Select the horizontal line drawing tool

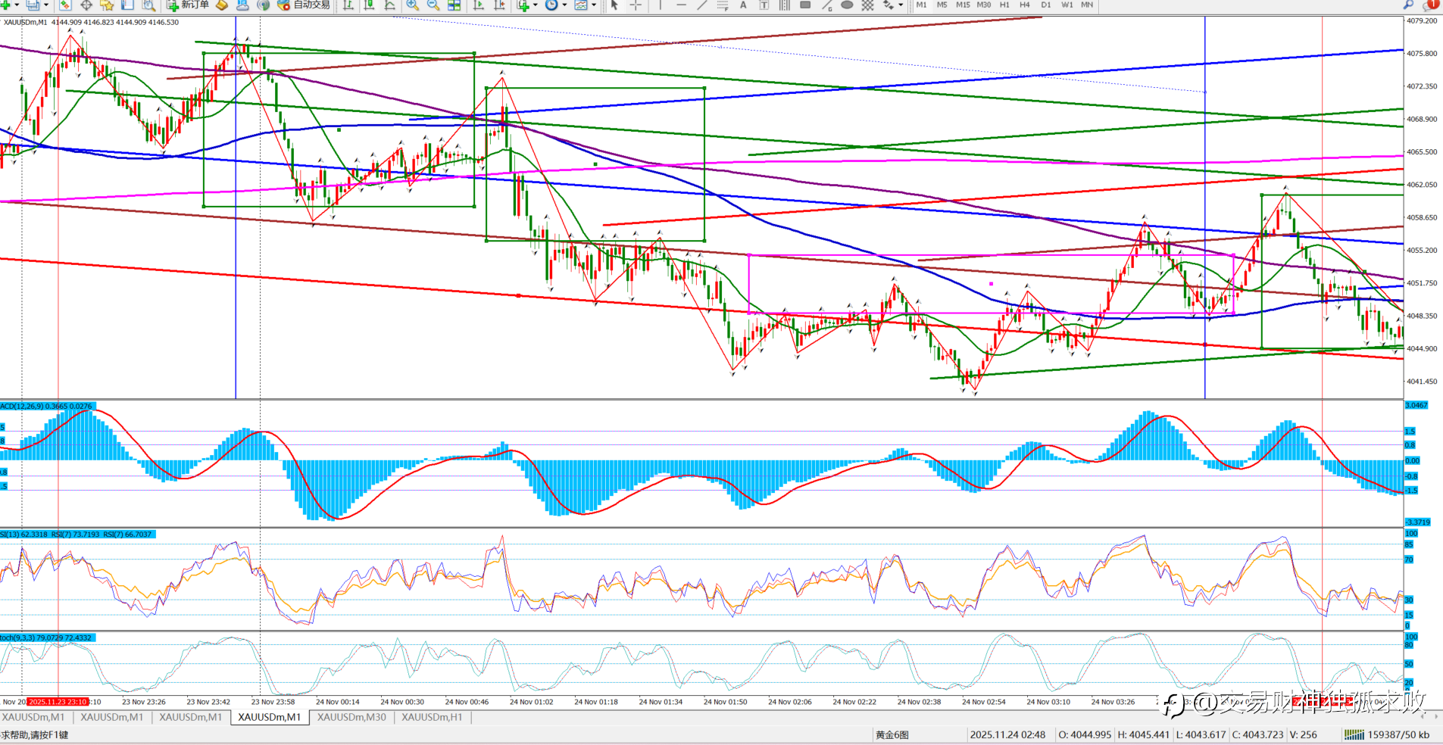[681, 5]
